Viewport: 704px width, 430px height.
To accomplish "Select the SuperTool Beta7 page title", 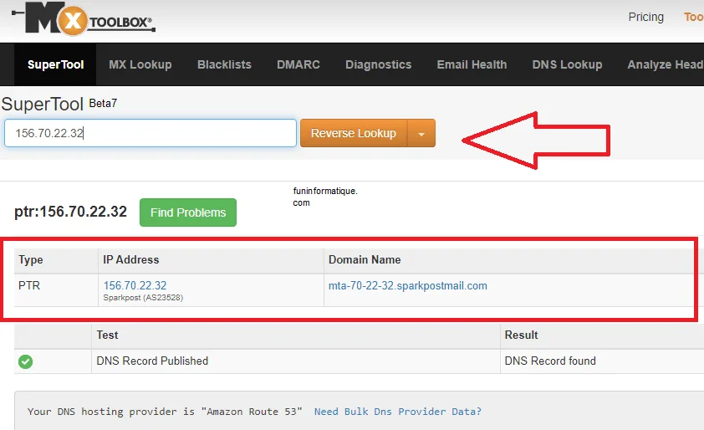I will (59, 104).
